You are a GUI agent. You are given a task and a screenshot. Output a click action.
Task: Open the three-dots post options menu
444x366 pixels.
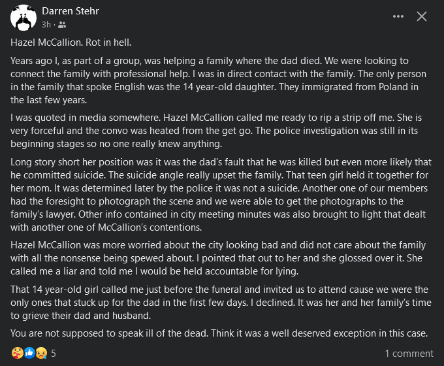[398, 17]
